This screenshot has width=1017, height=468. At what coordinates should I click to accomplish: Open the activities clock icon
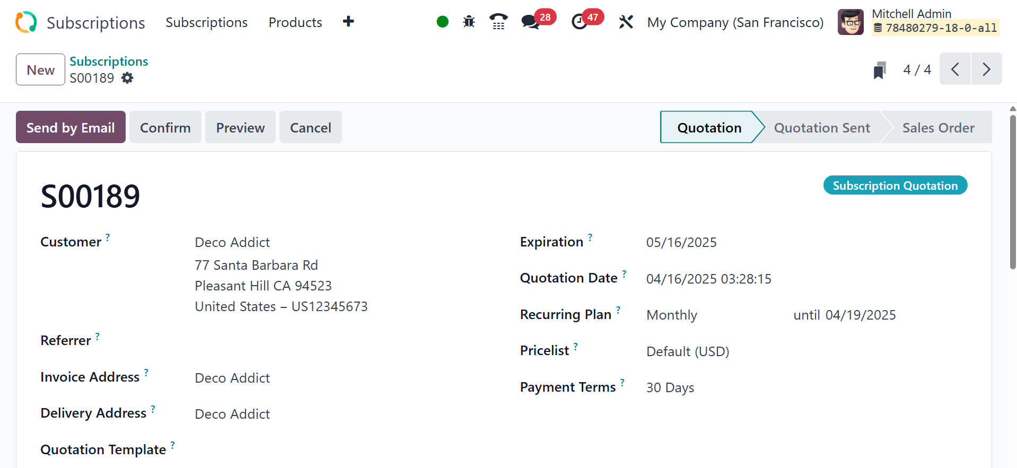[x=580, y=22]
